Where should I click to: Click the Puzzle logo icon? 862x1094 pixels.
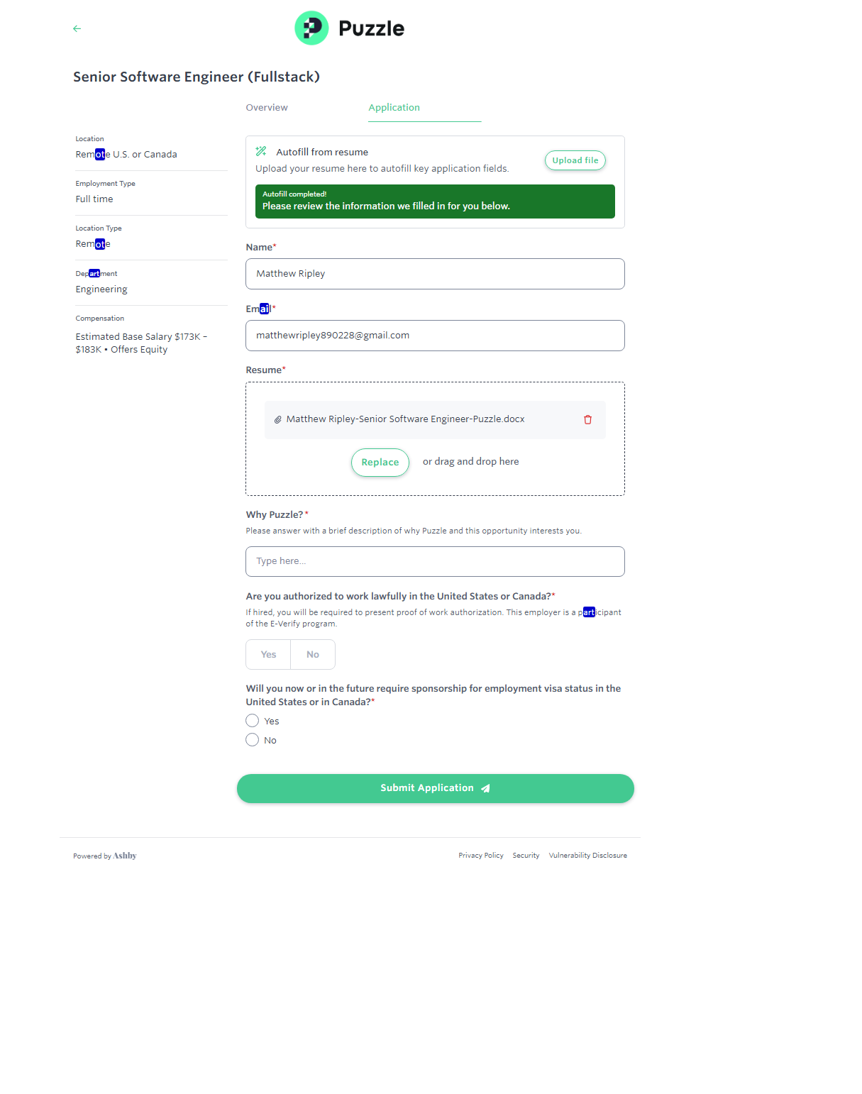311,28
